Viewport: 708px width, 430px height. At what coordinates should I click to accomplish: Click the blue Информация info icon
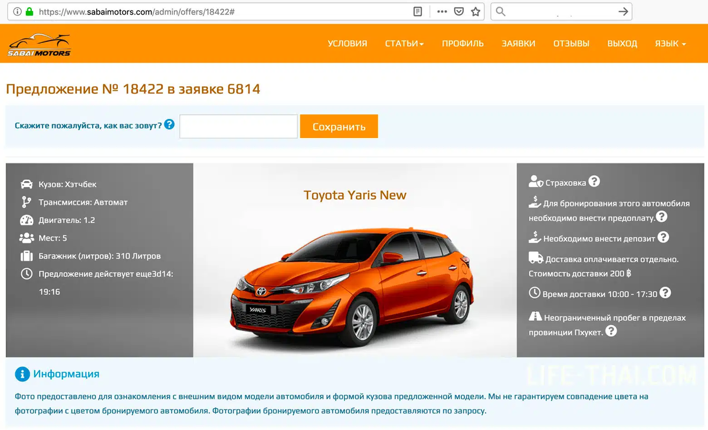coord(22,374)
